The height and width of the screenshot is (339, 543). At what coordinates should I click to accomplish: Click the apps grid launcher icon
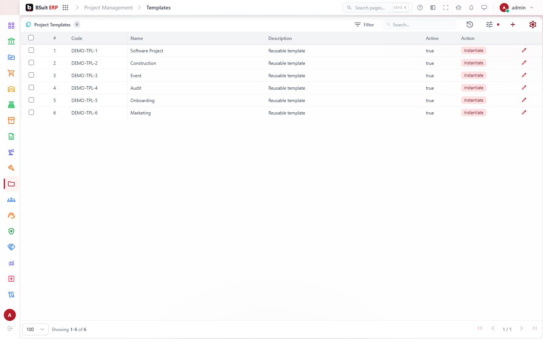(65, 8)
